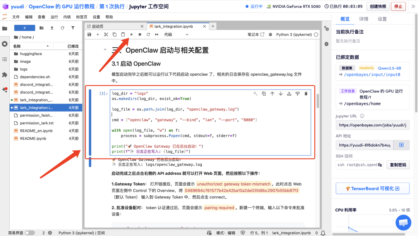Sort files by 名称 column header
418x236 pixels.
pyautogui.click(x=31, y=46)
